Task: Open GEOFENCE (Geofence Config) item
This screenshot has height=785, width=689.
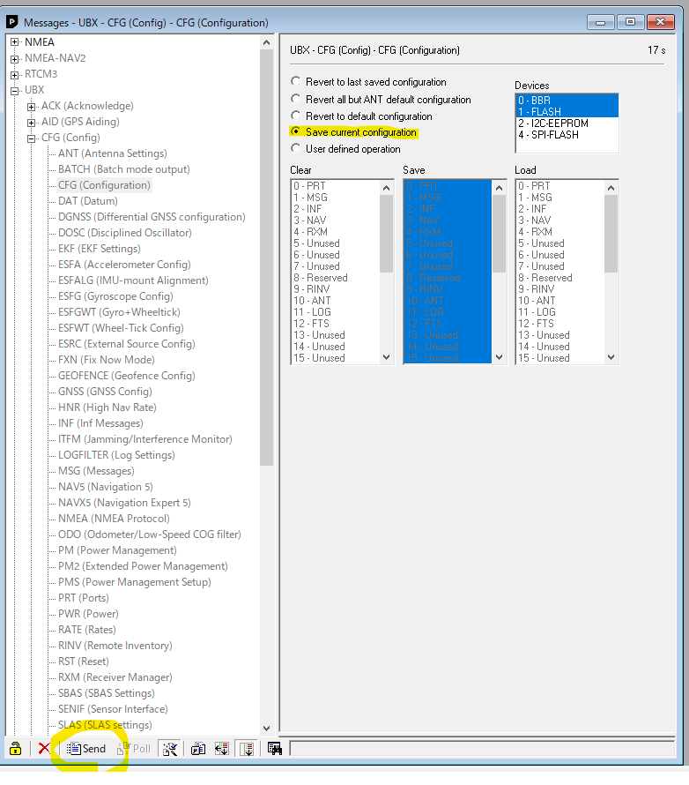Action: coord(127,376)
